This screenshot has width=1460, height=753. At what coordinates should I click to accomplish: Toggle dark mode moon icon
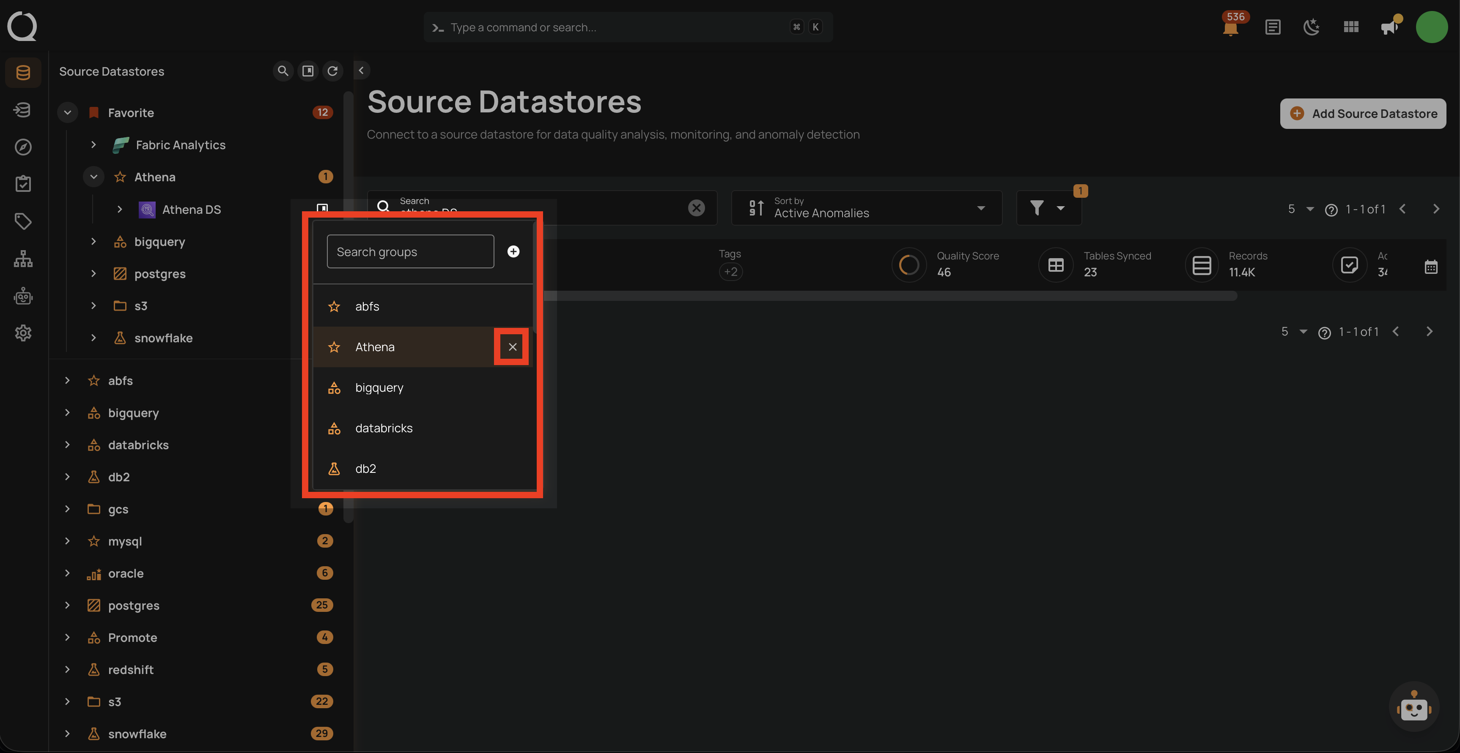tap(1312, 27)
